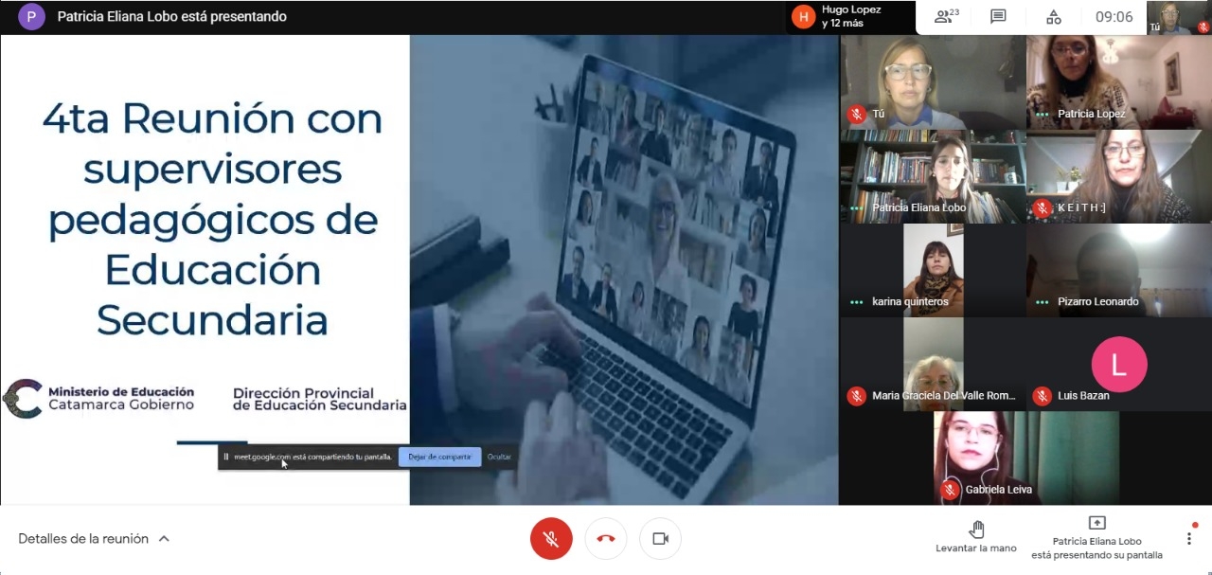Open more options three-dot menu

tap(1189, 538)
